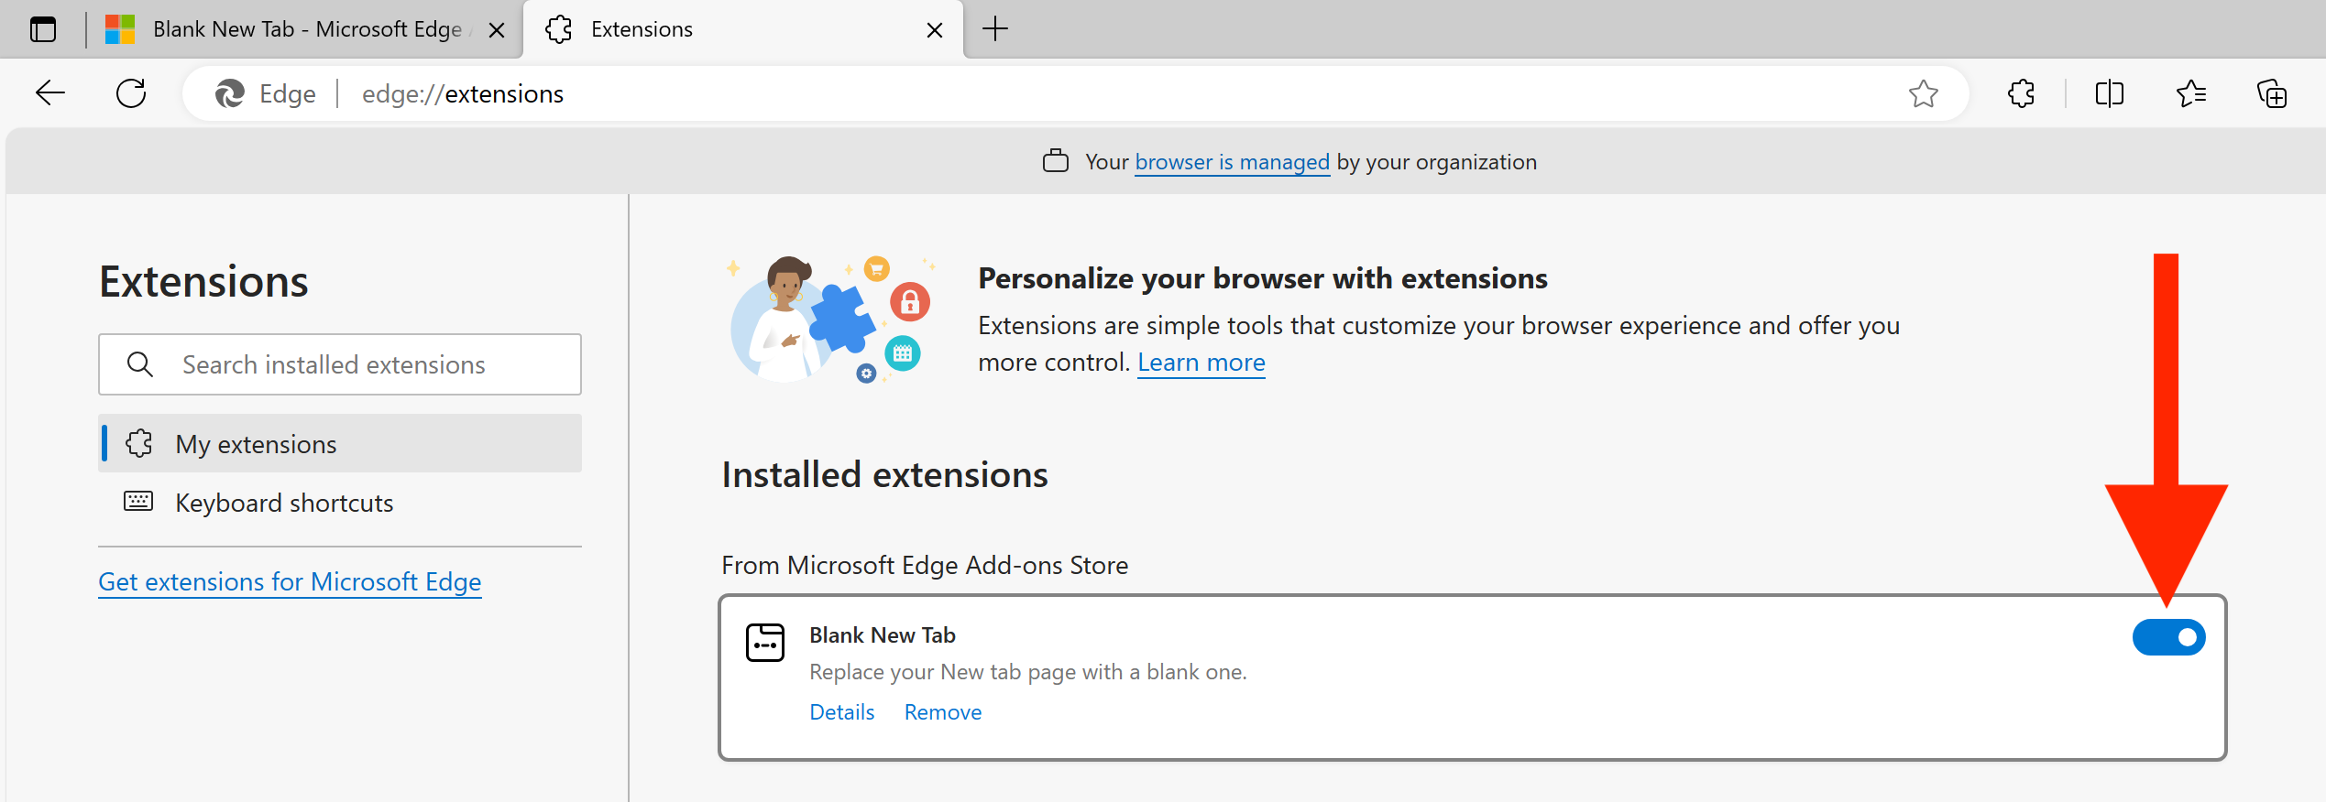2326x802 pixels.
Task: Click the Blank New Tab extension name
Action: point(883,635)
